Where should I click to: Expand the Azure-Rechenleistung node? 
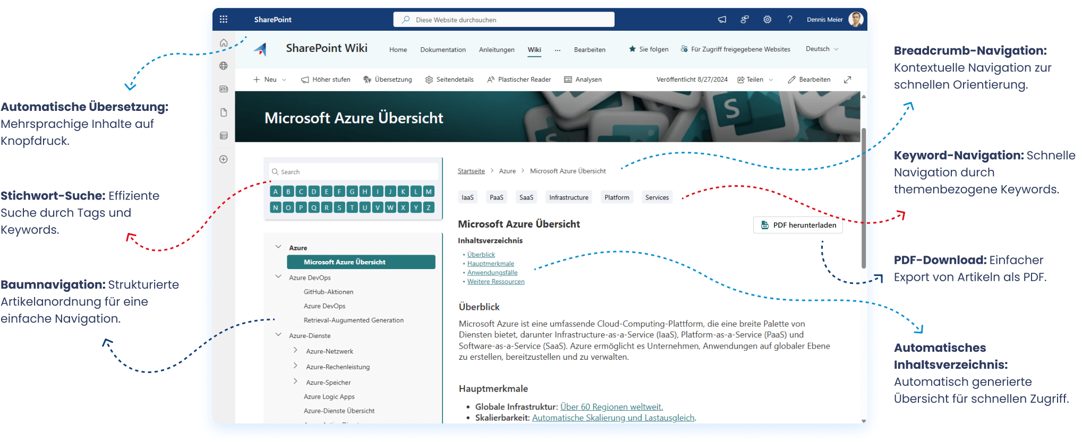tap(295, 366)
